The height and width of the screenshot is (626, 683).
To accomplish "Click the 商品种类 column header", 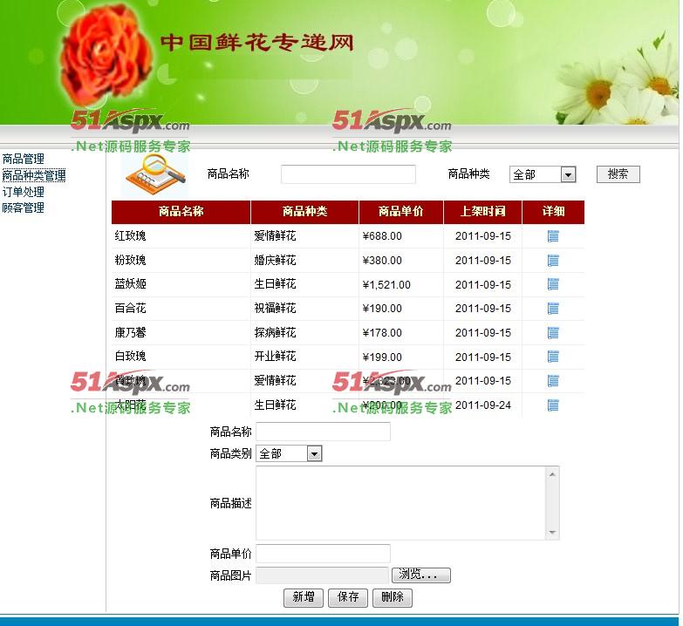I will pos(305,212).
